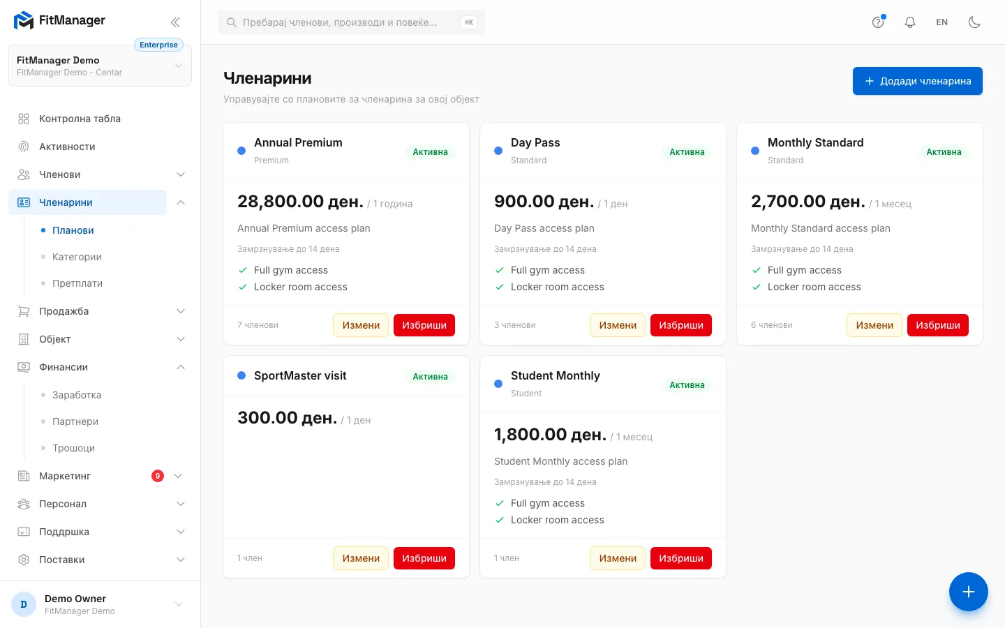The width and height of the screenshot is (1005, 628).
Task: Click the Финансии banknote icon
Action: pos(24,367)
